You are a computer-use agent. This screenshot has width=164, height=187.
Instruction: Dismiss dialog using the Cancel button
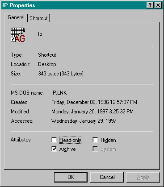(107, 177)
